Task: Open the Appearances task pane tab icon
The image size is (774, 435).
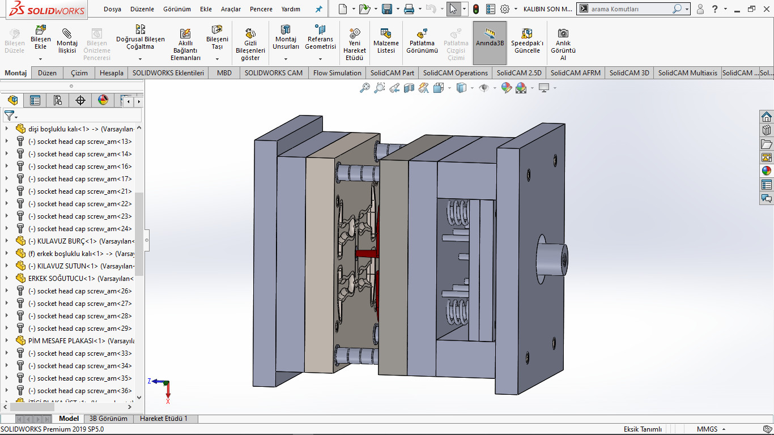Action: (767, 171)
